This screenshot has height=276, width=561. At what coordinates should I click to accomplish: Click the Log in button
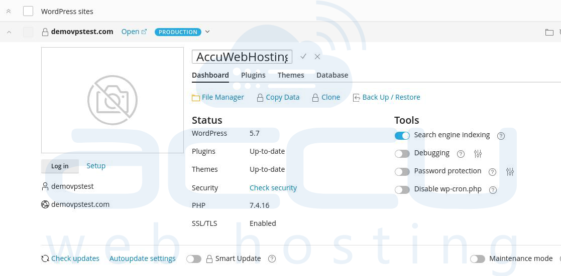click(x=60, y=166)
